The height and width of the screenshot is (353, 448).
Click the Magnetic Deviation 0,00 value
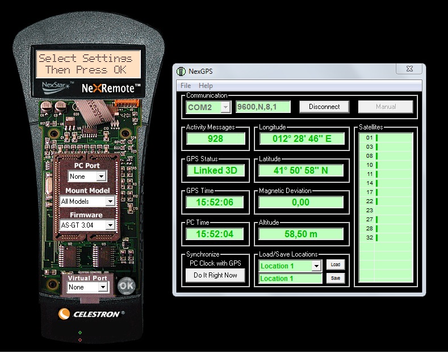(x=301, y=202)
